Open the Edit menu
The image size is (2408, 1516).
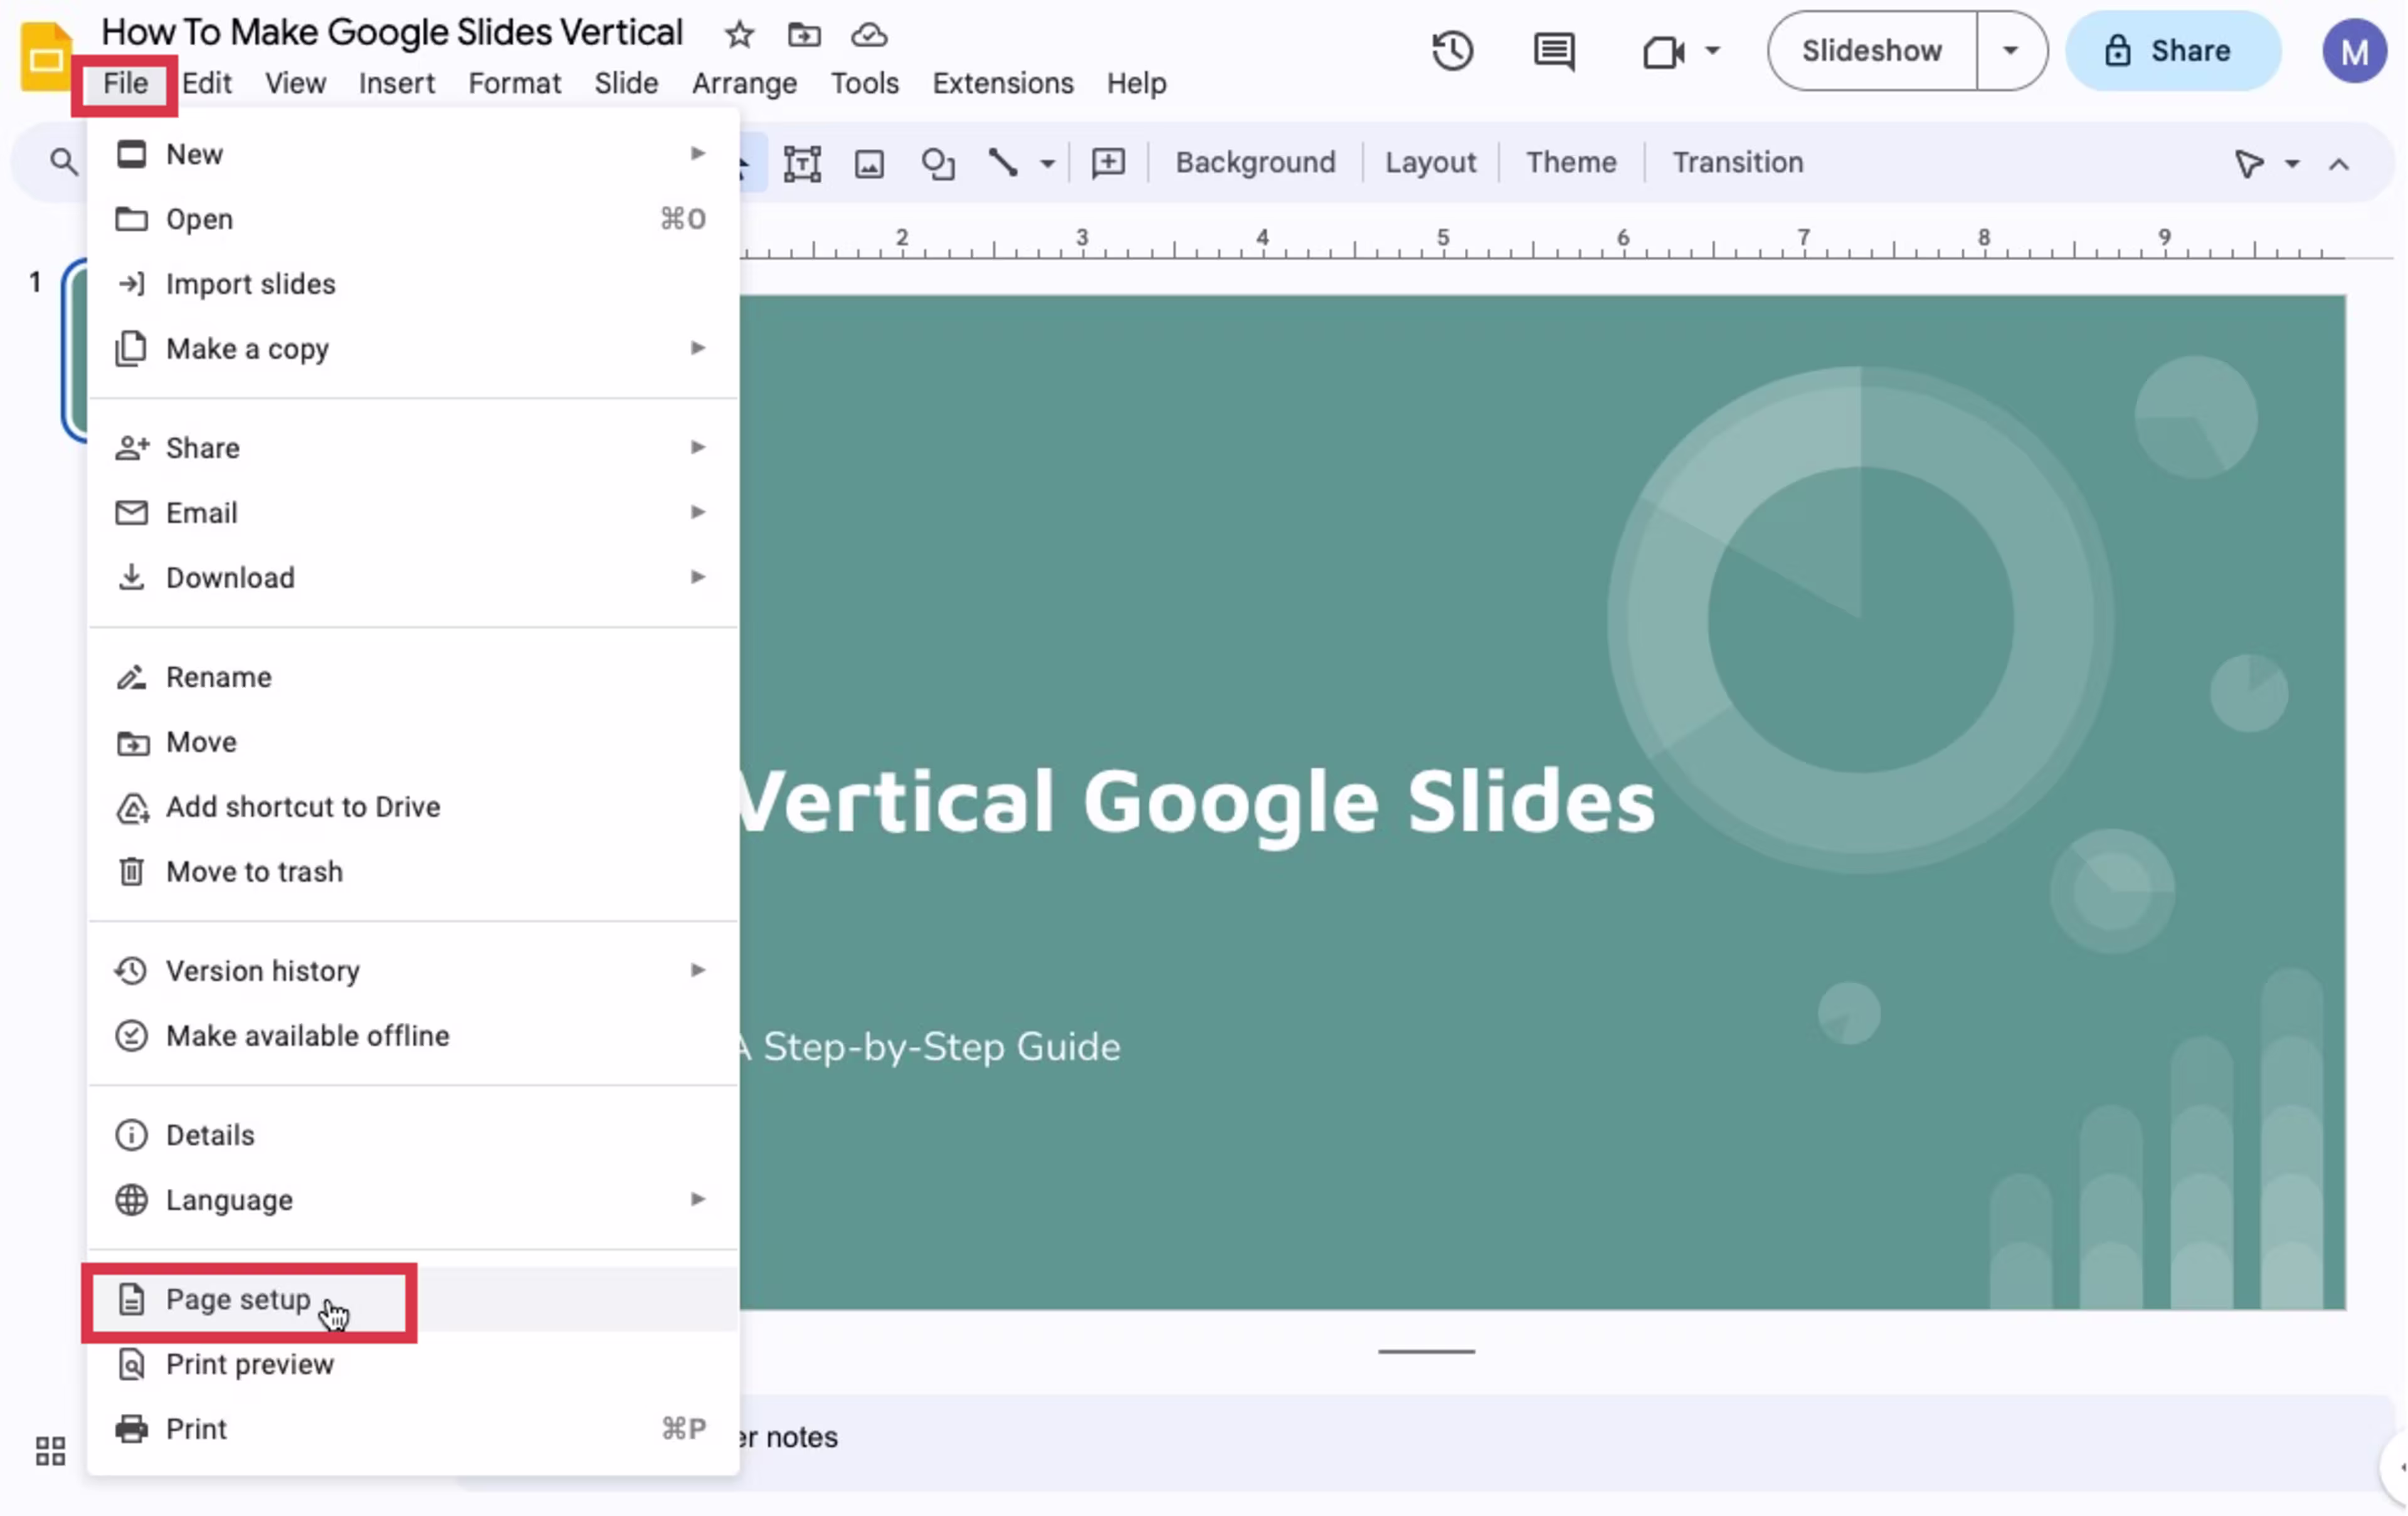tap(207, 83)
